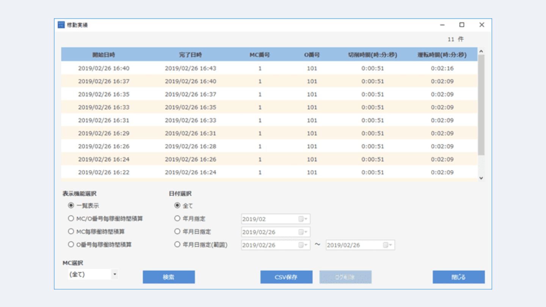Select the 全て date radio button
This screenshot has width=546, height=307.
click(177, 206)
